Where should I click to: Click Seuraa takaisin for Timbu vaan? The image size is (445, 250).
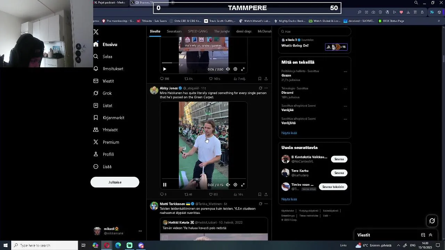click(x=333, y=187)
